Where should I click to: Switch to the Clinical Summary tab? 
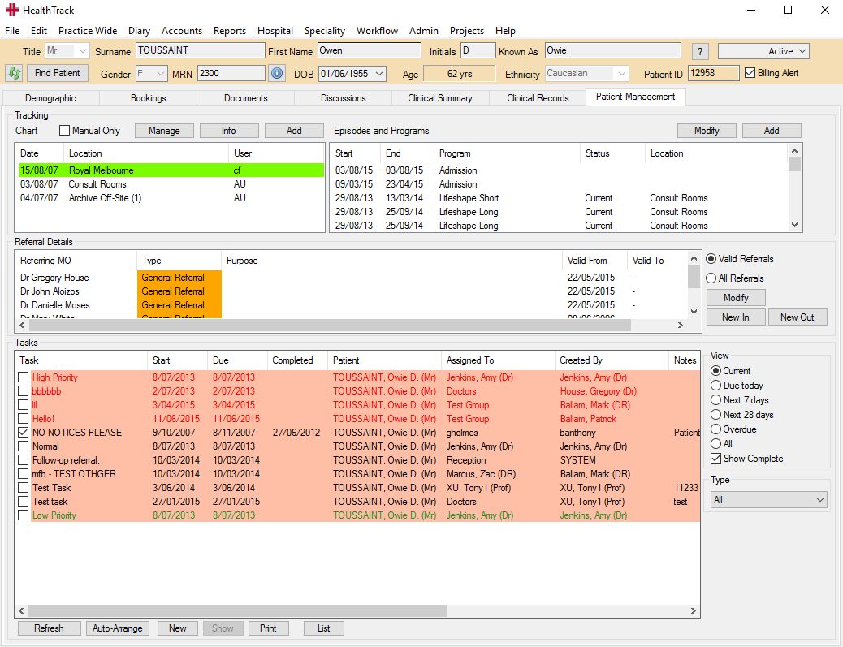(440, 98)
